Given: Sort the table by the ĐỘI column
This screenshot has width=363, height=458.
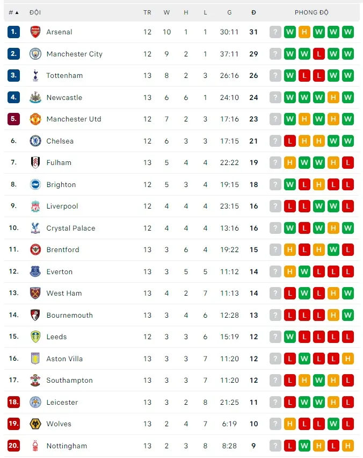Looking at the screenshot, I should [35, 12].
